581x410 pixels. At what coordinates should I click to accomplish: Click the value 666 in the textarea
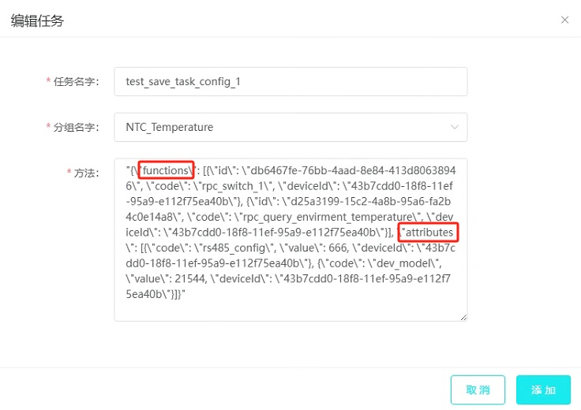338,248
